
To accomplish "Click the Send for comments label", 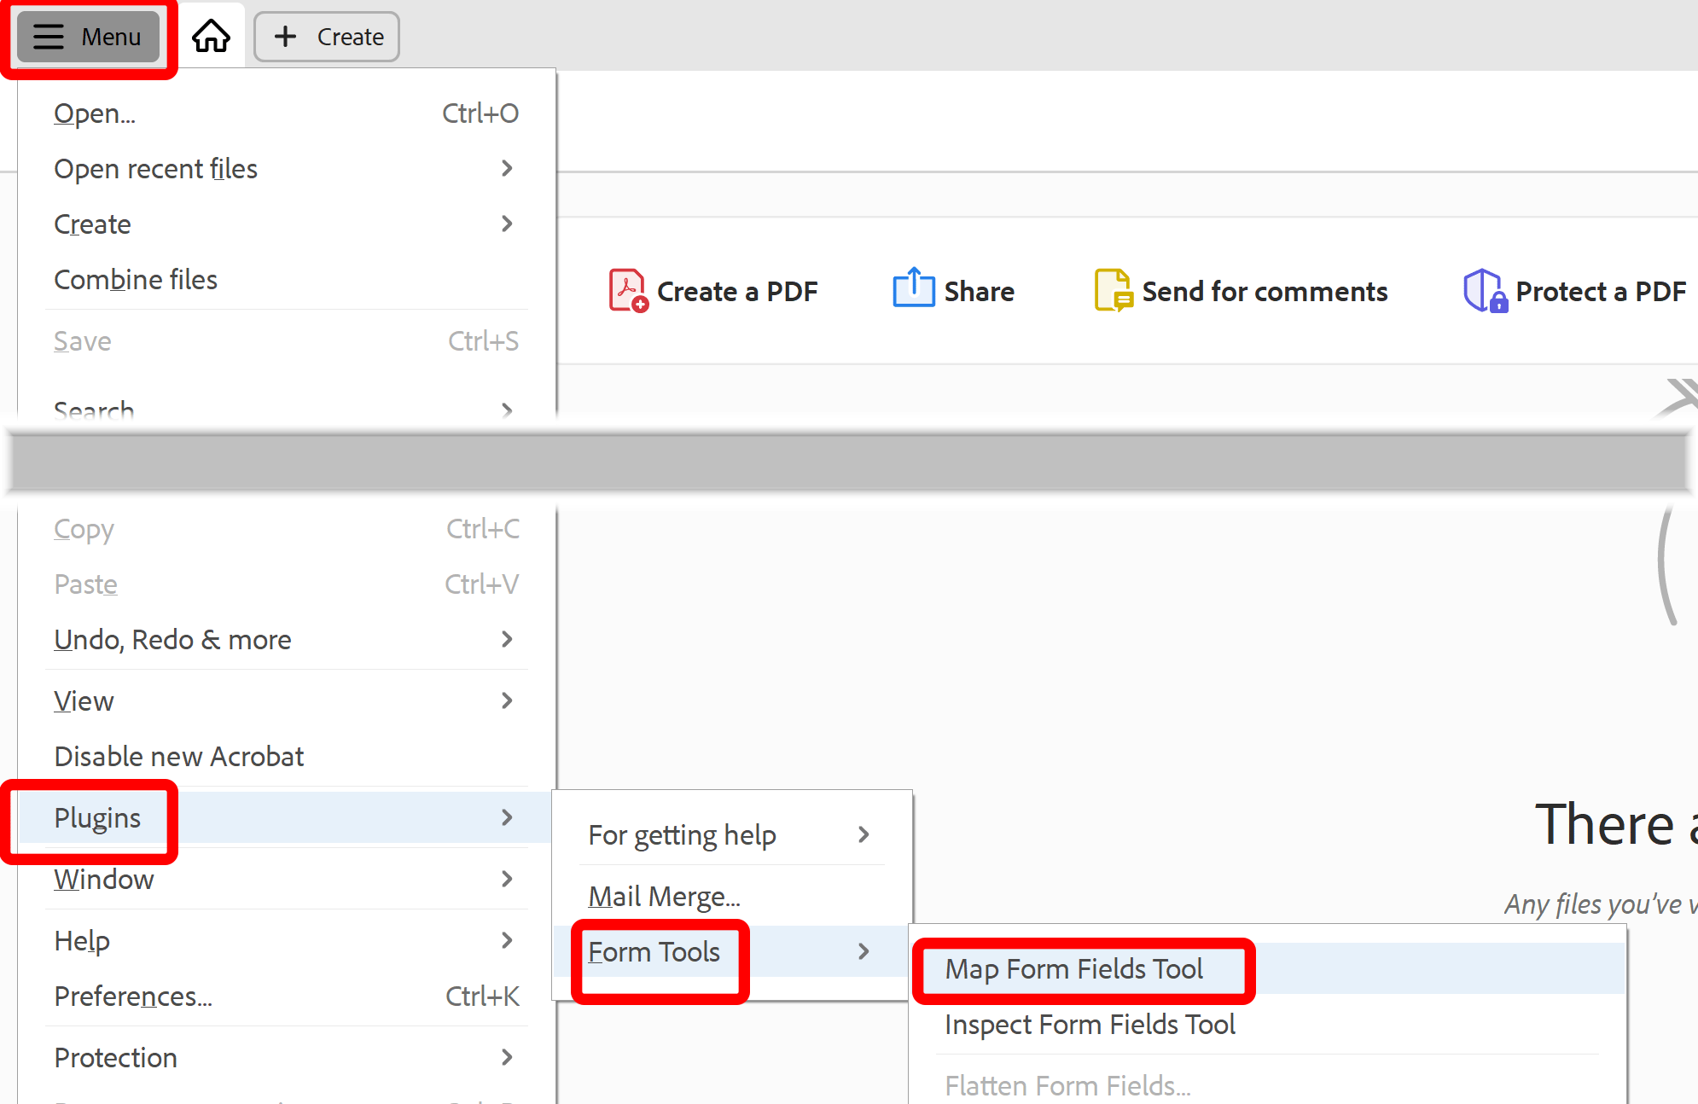I will (x=1265, y=292).
